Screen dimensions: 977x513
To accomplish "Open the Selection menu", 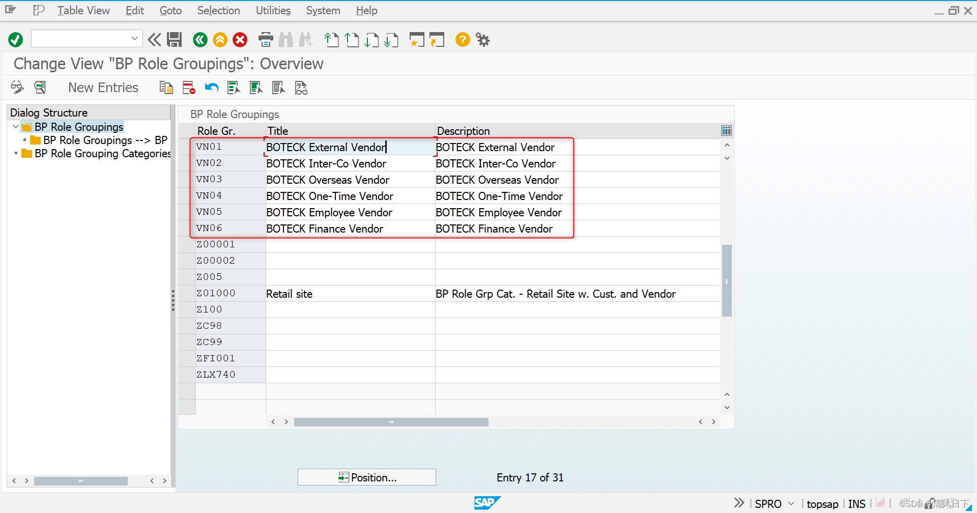I will (218, 11).
